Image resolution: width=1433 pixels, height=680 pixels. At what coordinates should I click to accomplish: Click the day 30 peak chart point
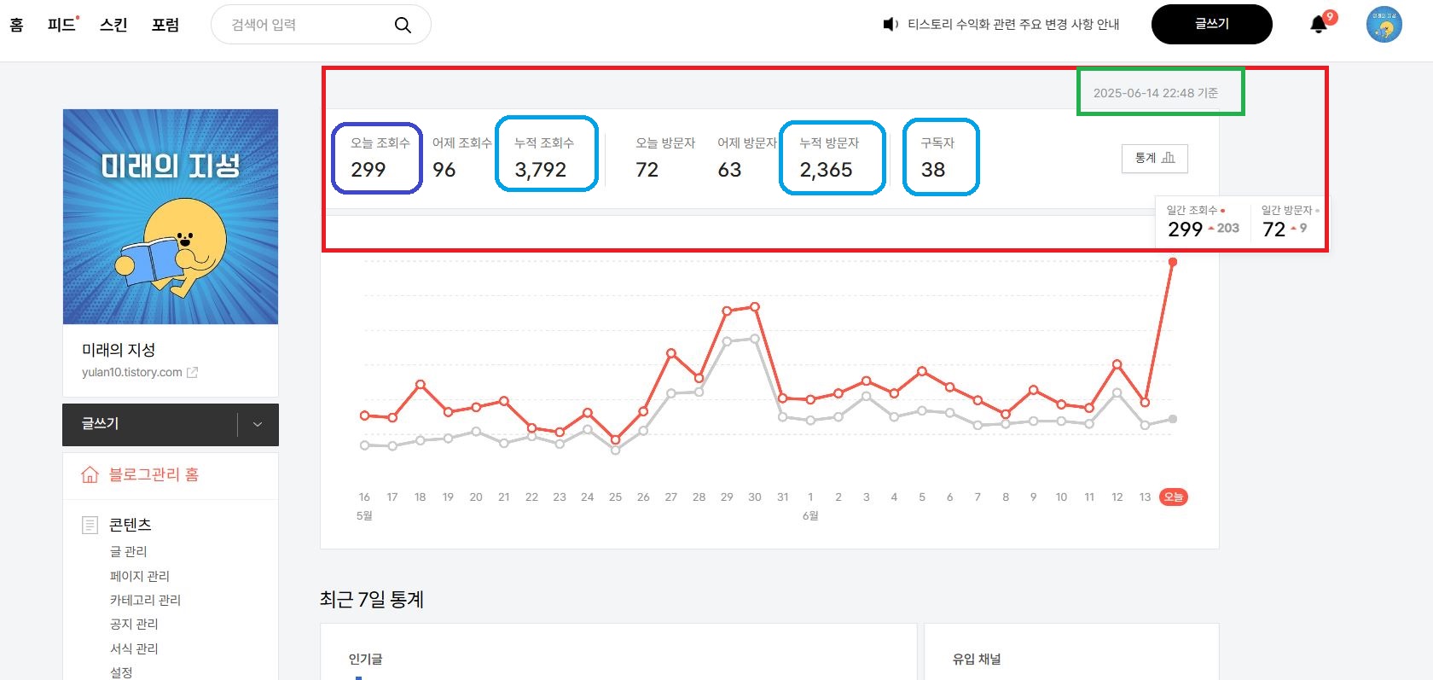[x=755, y=306]
